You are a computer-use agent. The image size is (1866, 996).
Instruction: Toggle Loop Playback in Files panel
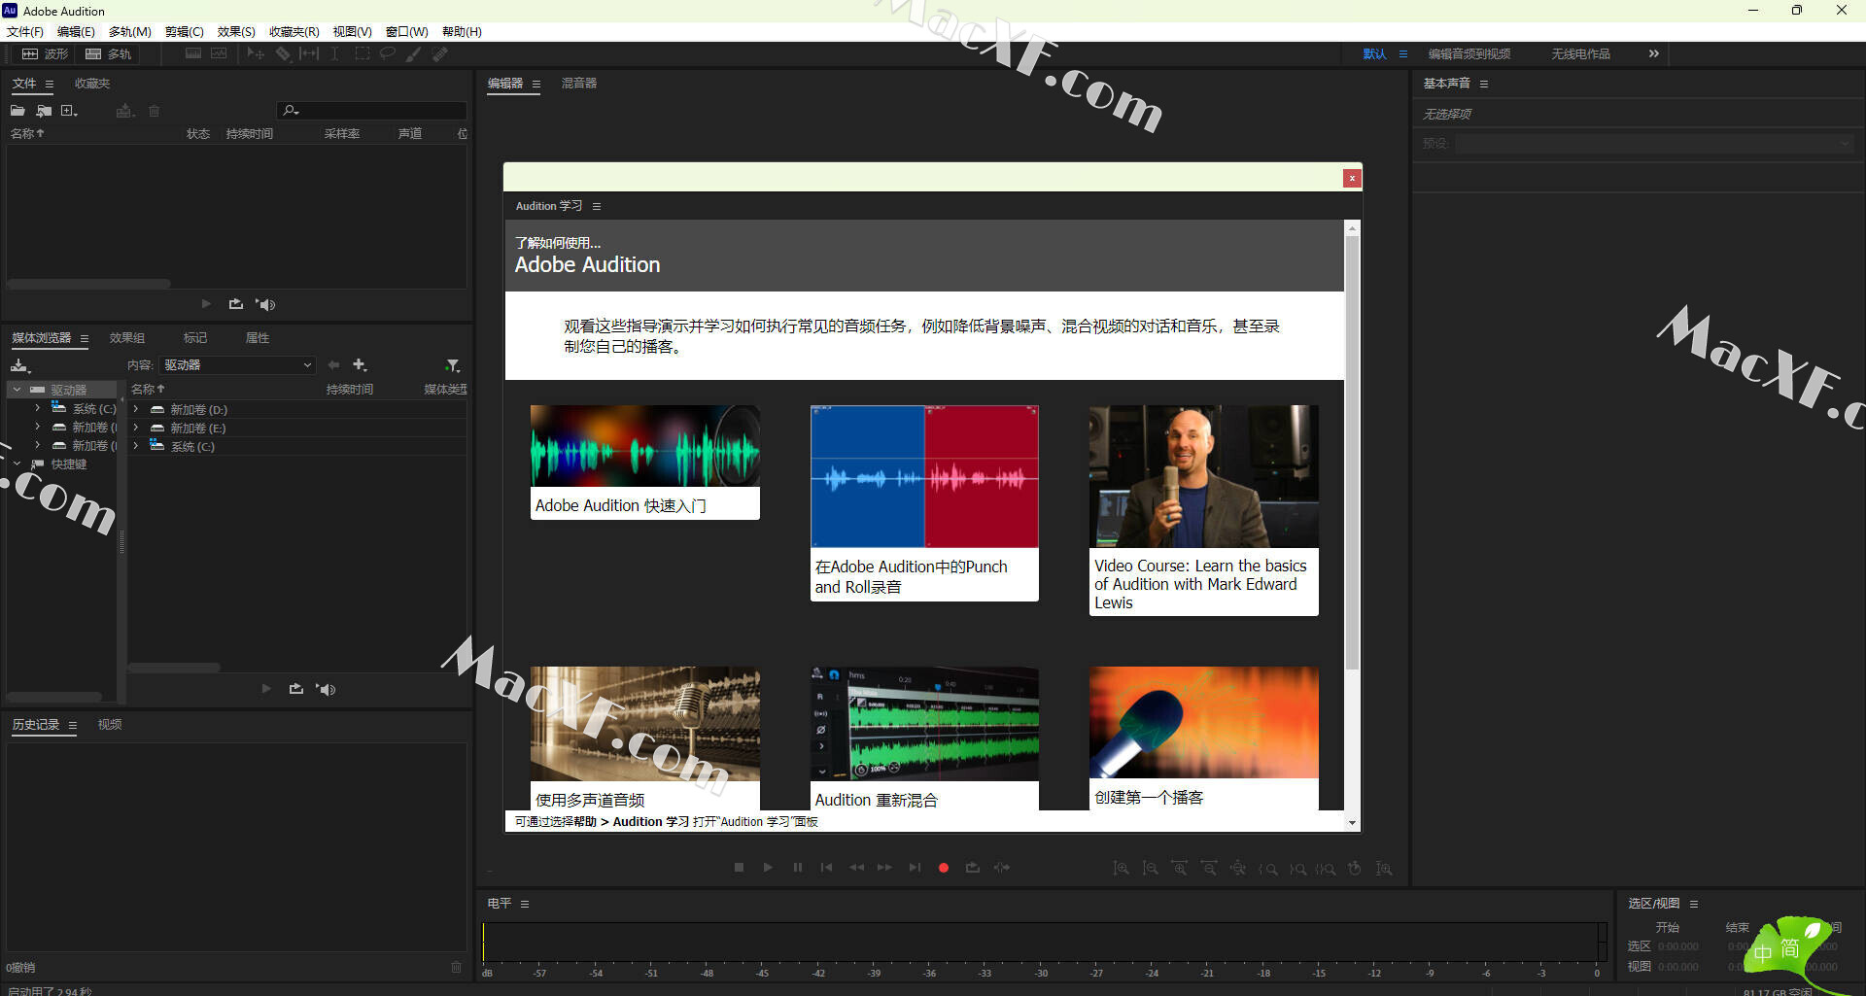click(236, 304)
